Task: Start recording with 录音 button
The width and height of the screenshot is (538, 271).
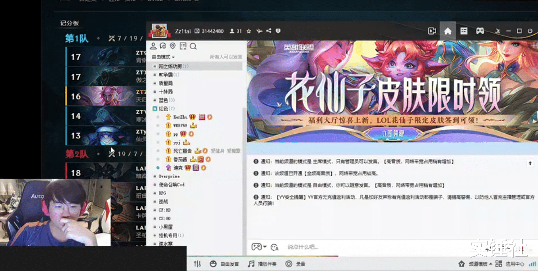Action: [x=295, y=264]
